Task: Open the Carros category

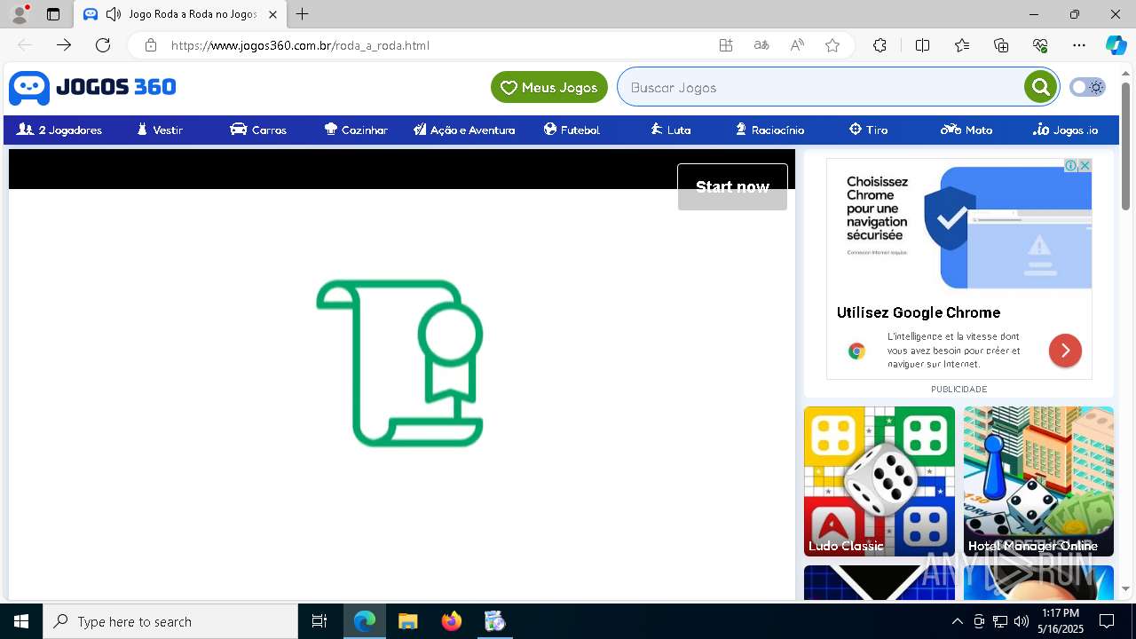Action: pos(258,130)
